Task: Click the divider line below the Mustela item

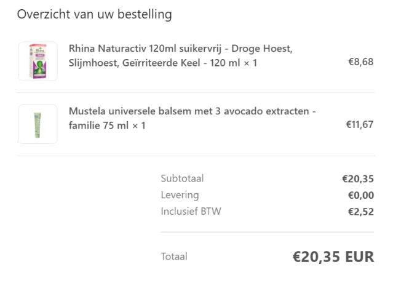Action: (196, 156)
